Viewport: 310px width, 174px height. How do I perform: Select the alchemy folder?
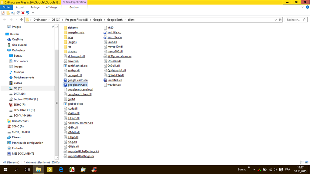[x=71, y=28]
